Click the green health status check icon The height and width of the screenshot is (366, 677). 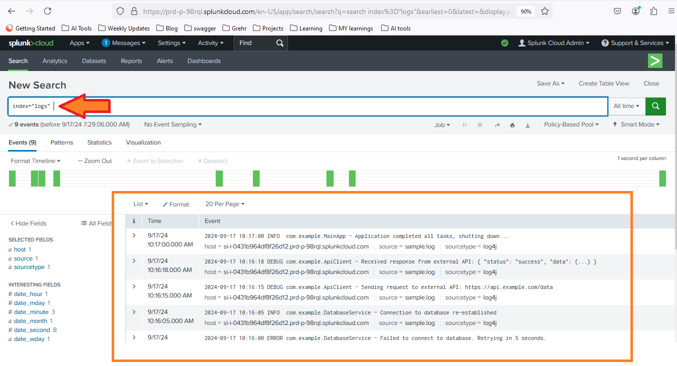point(505,43)
